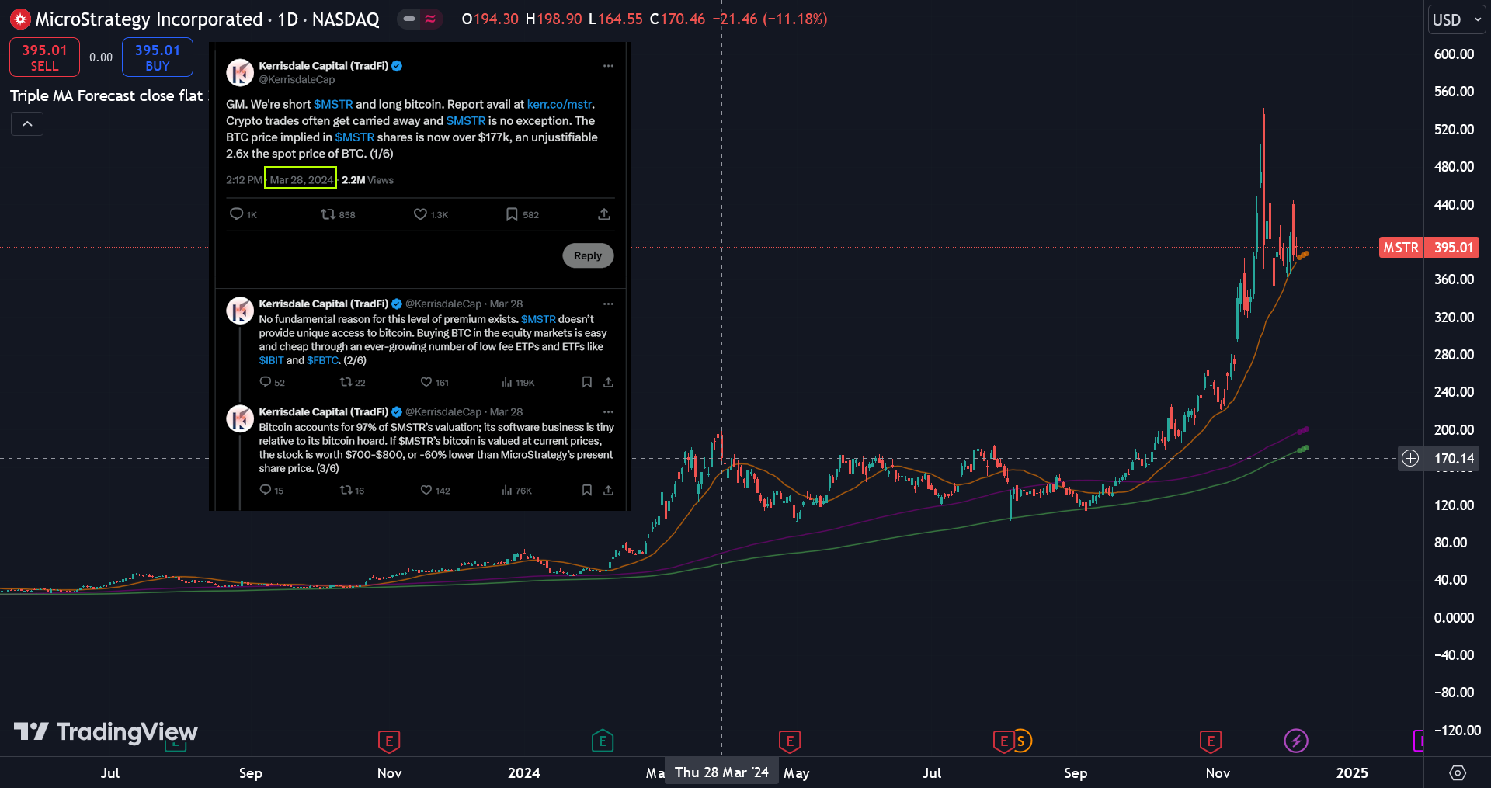The width and height of the screenshot is (1491, 788).
Task: Click the MSTR 395.01 price label
Action: [1429, 248]
